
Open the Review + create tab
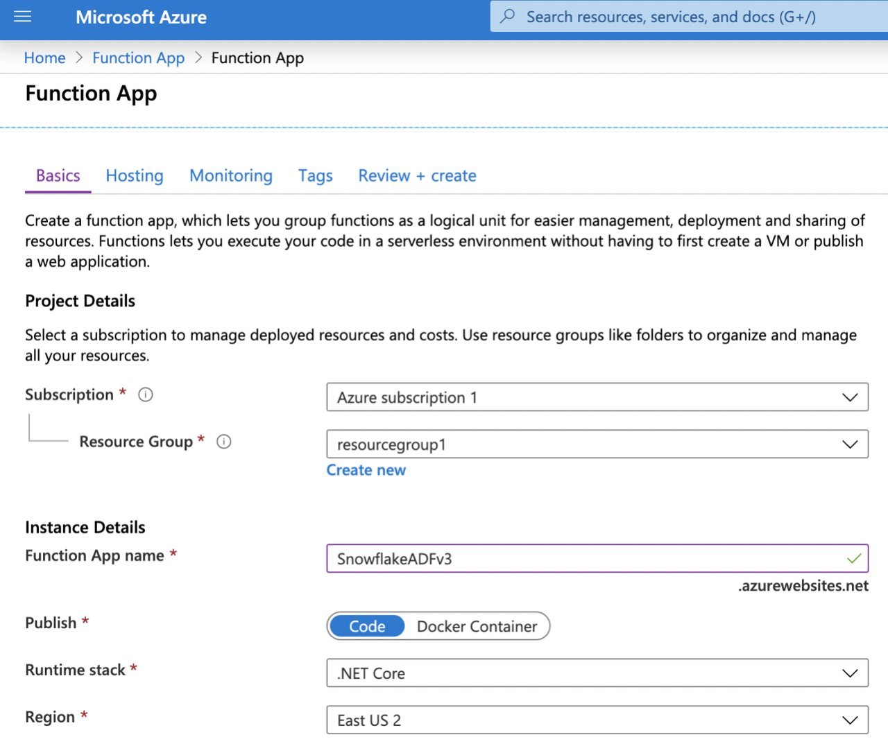[417, 176]
